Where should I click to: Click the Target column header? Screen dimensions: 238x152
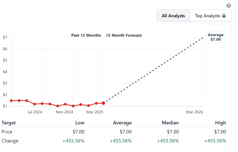tap(9, 123)
